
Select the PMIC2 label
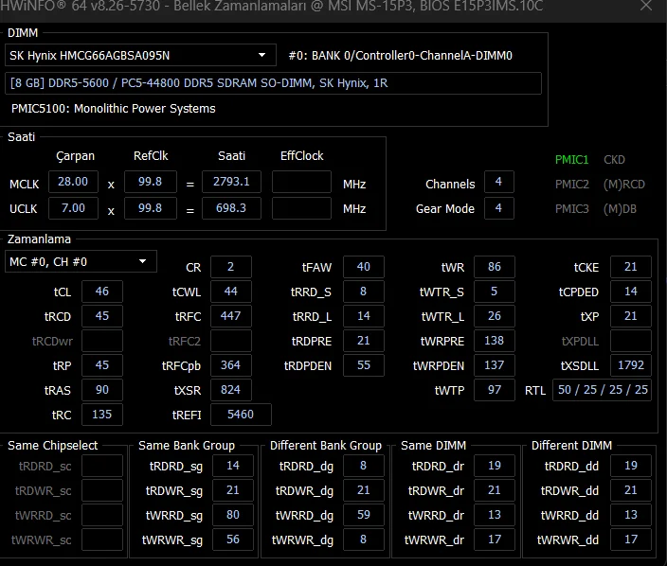coord(571,184)
